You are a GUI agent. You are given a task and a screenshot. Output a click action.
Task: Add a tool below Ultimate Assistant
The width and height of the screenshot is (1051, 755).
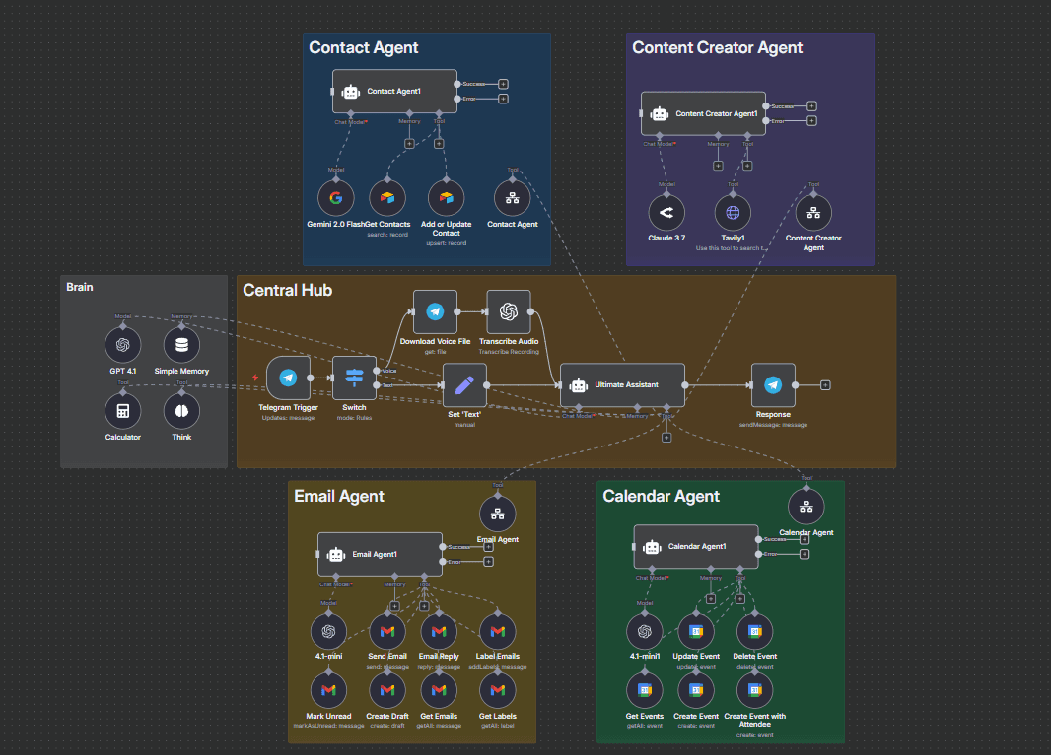pyautogui.click(x=666, y=438)
